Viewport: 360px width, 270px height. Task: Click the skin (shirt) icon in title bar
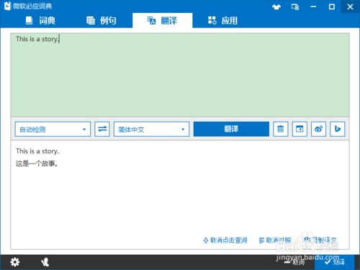pos(276,6)
